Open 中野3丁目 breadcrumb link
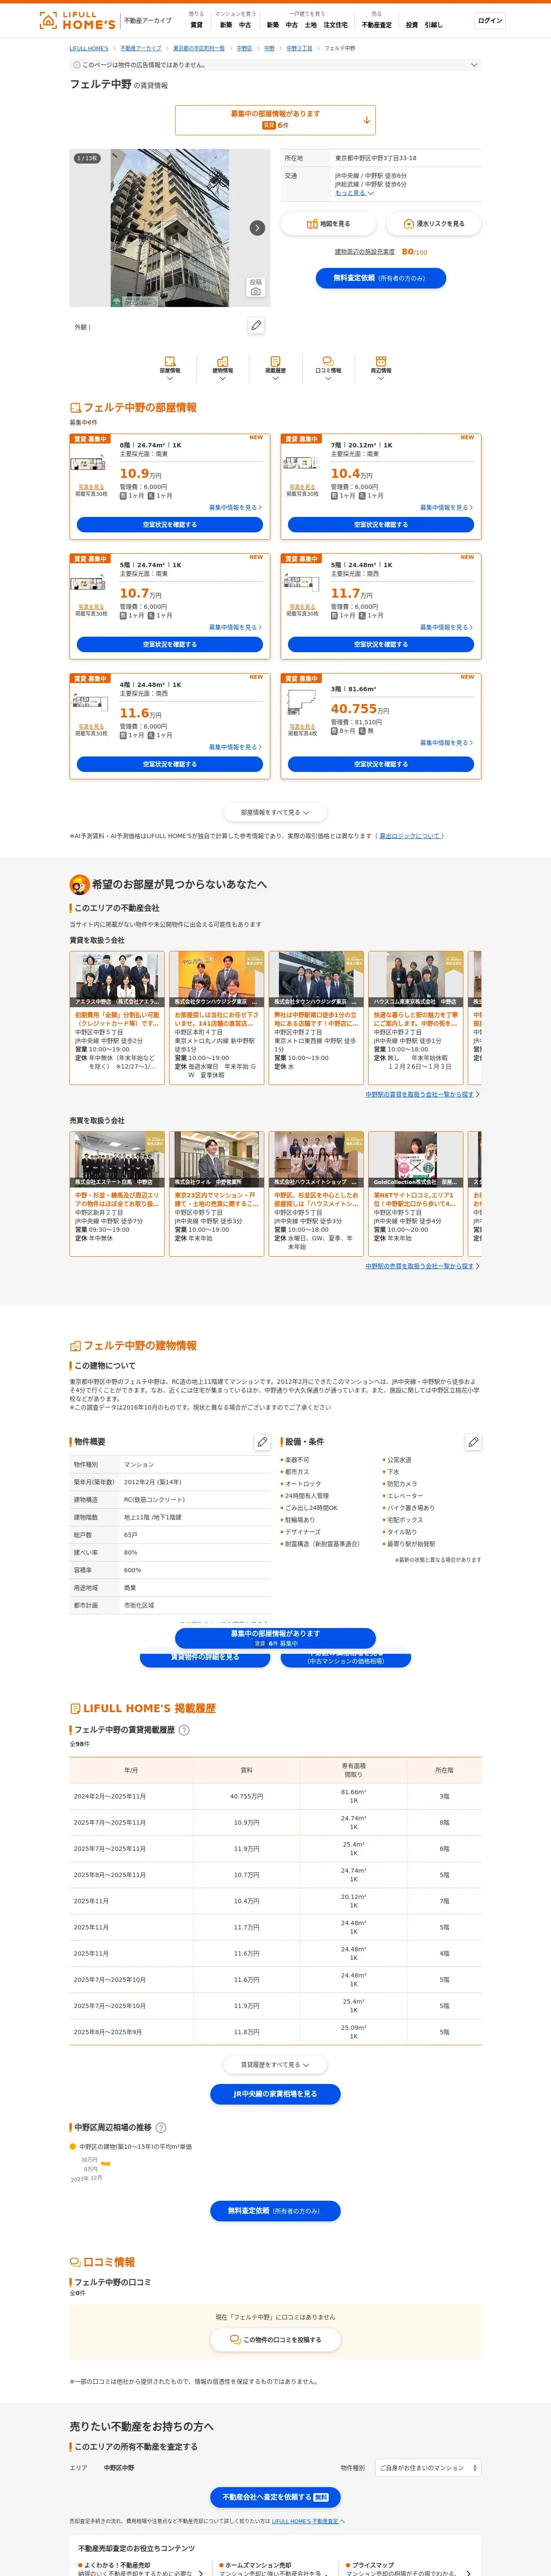 pos(299,48)
